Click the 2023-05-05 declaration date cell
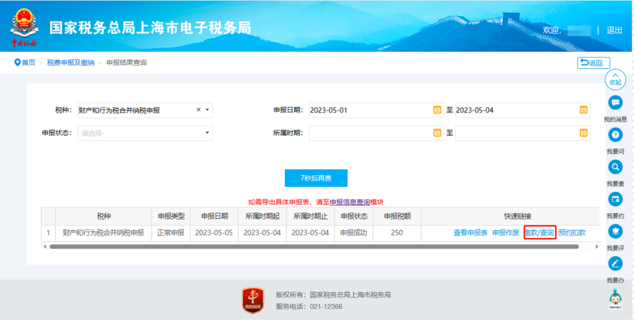 214,233
